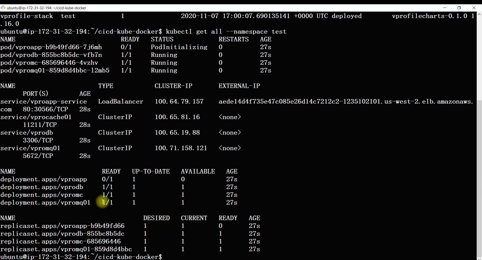Screen dimensions: 482x260
Task: Click the last shell prompt at bottom
Action: 81,257
